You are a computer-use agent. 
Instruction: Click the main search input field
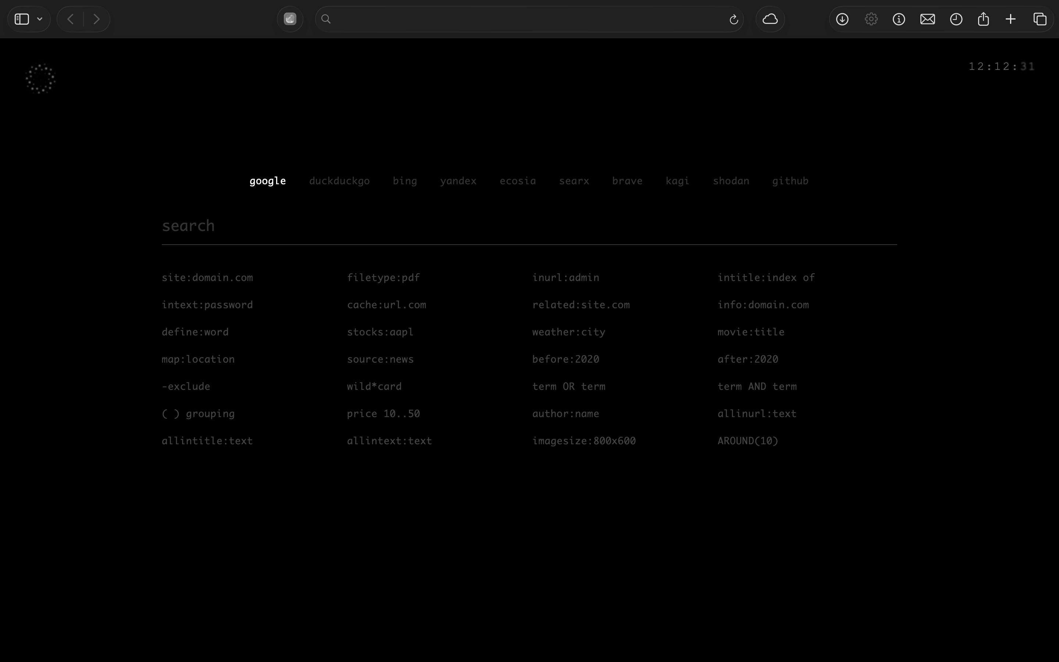coord(529,226)
